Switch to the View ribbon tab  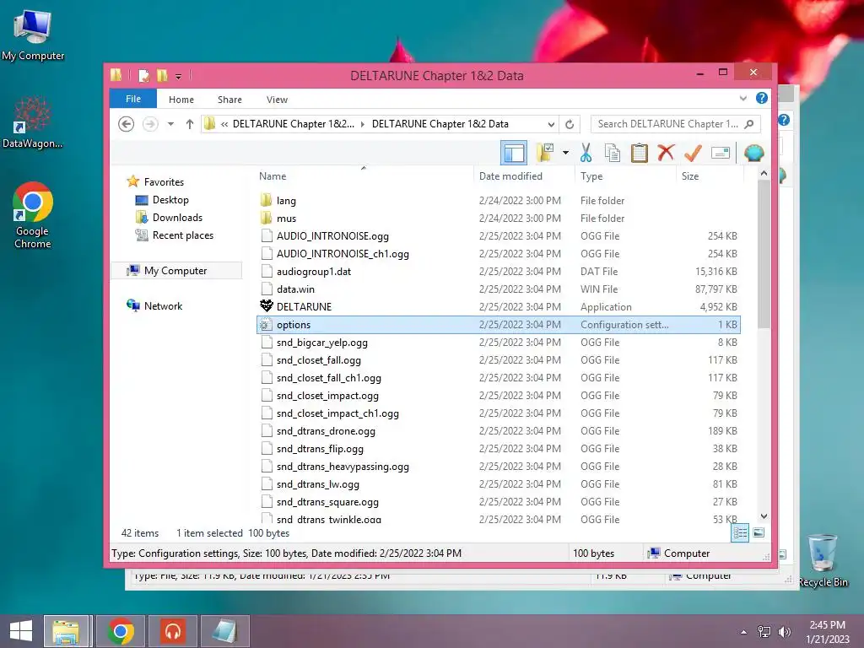pos(277,100)
